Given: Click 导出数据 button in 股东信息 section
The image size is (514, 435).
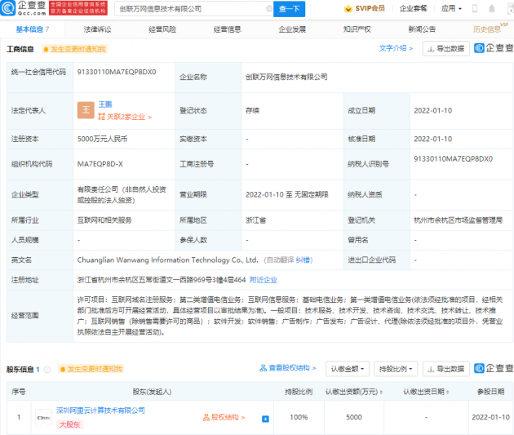Looking at the screenshot, I should click(x=445, y=369).
